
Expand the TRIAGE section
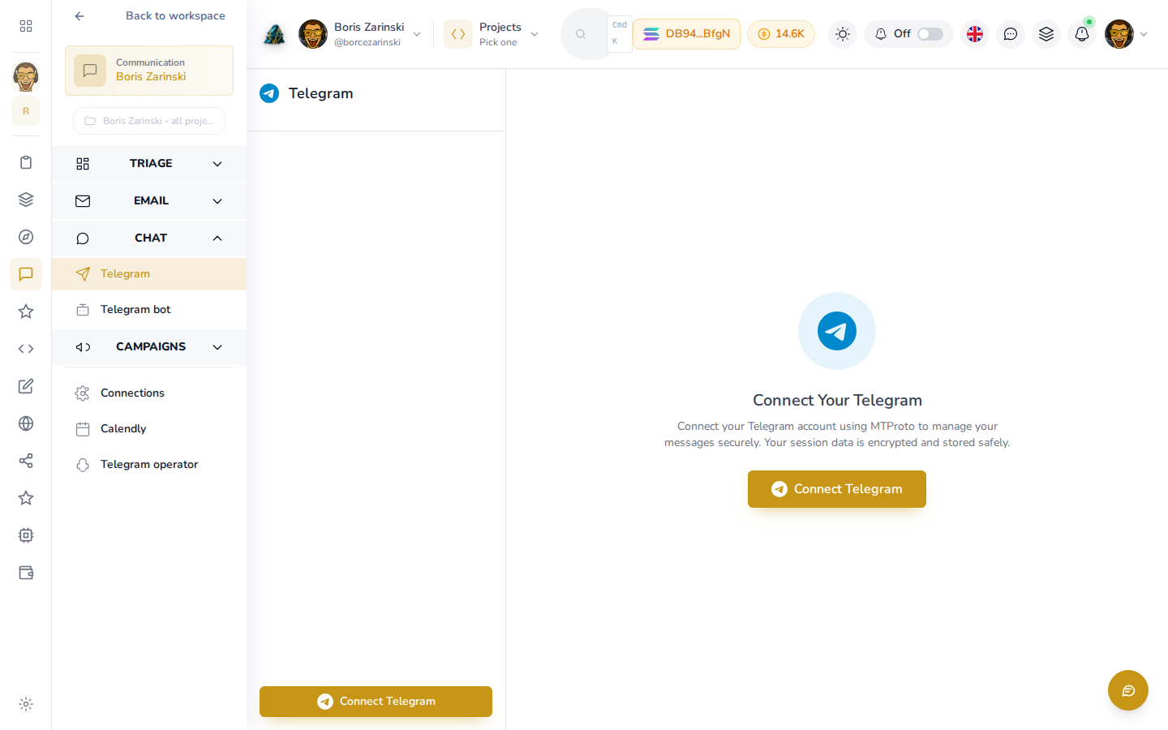(149, 164)
